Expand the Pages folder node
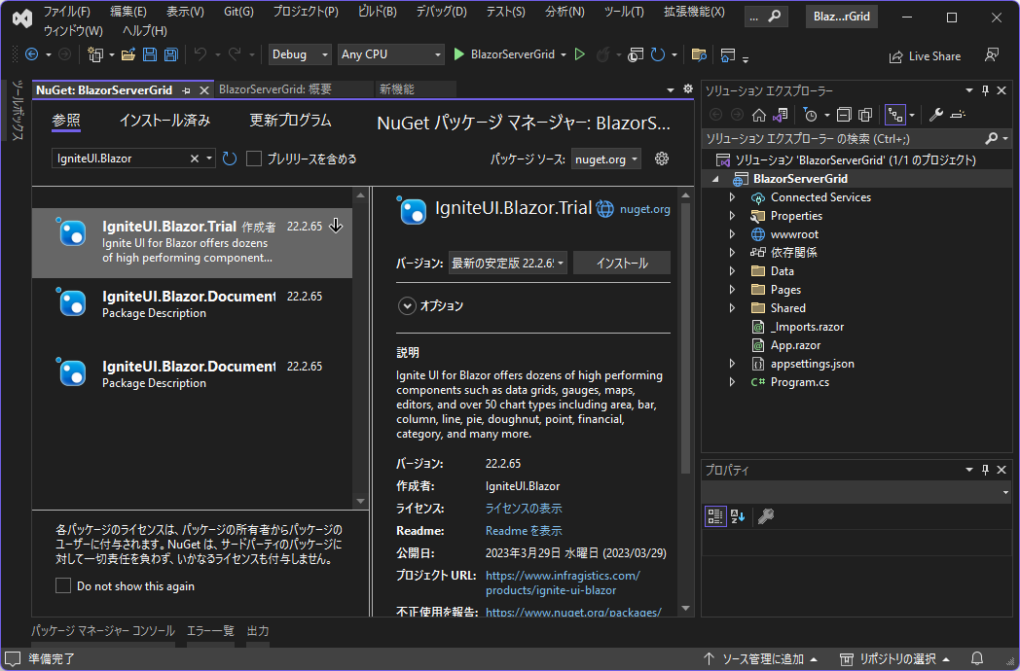1020x671 pixels. (732, 290)
